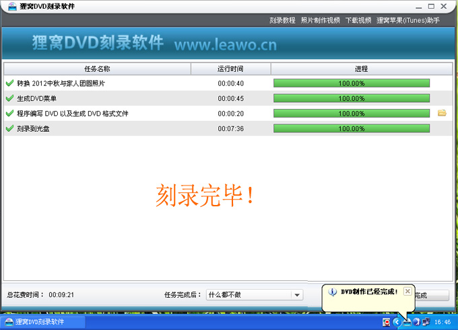Click the 完成 button
The image size is (458, 330).
tap(432, 295)
